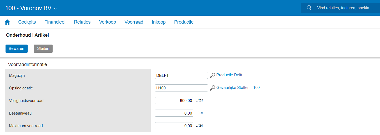
Task: Go to the Voorraad menu
Action: (134, 22)
